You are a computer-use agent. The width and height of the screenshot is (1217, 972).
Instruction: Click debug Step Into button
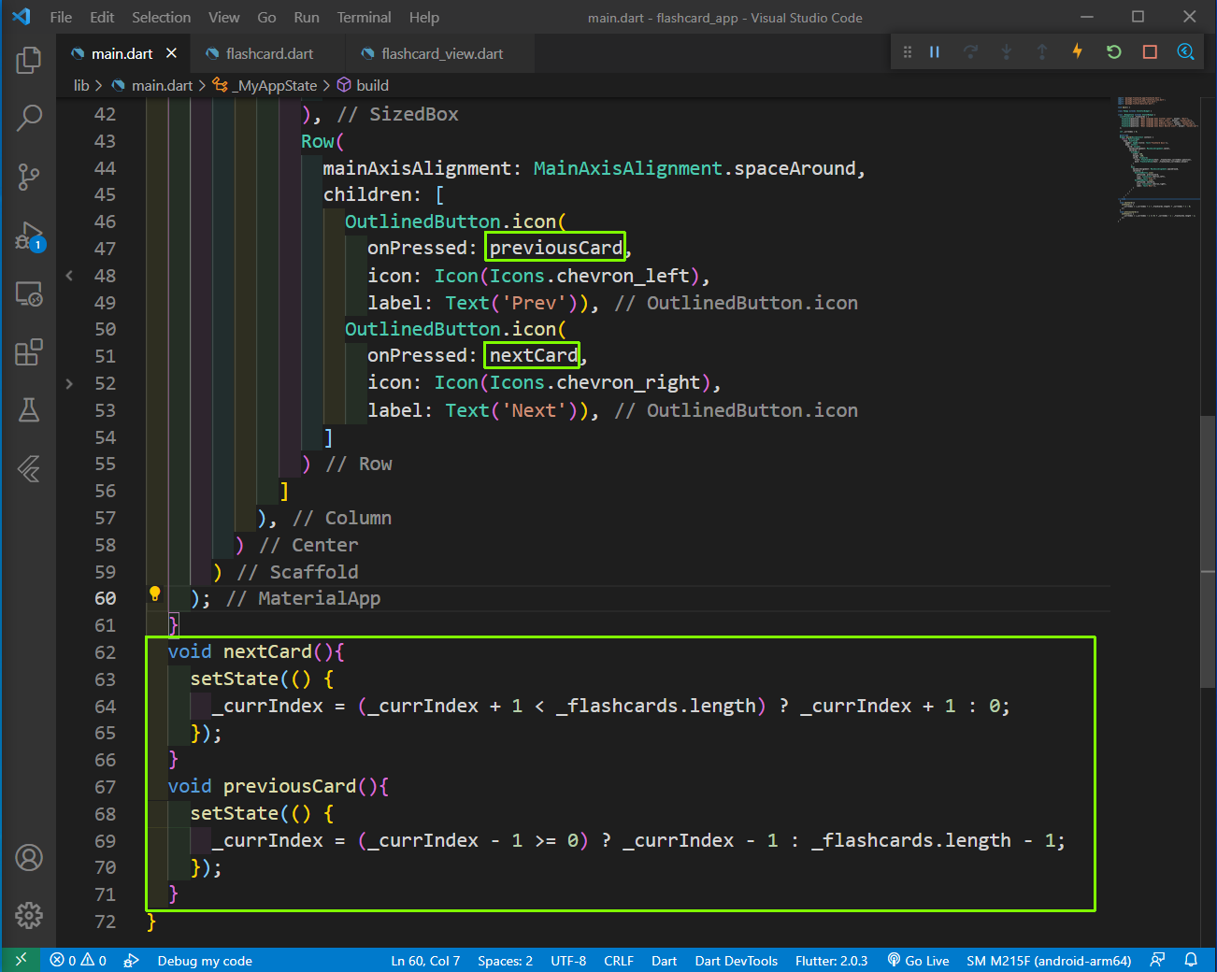pos(1006,52)
